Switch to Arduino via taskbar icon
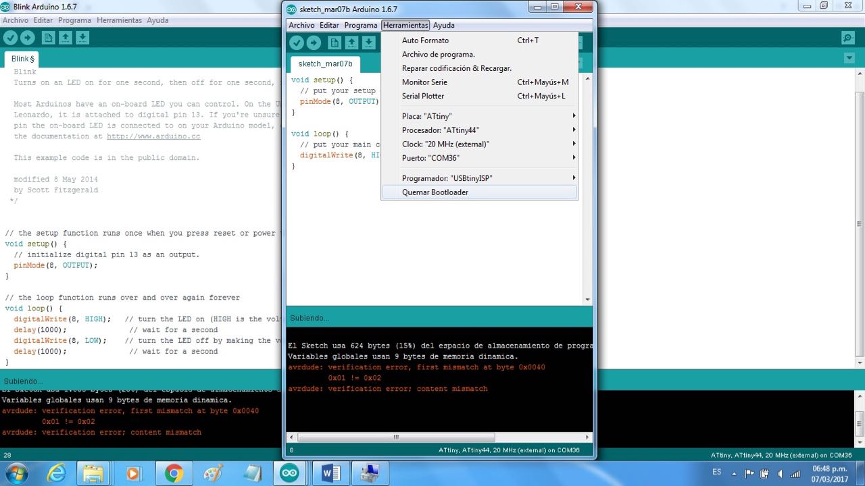Screen dimensions: 865x486 tap(289, 474)
